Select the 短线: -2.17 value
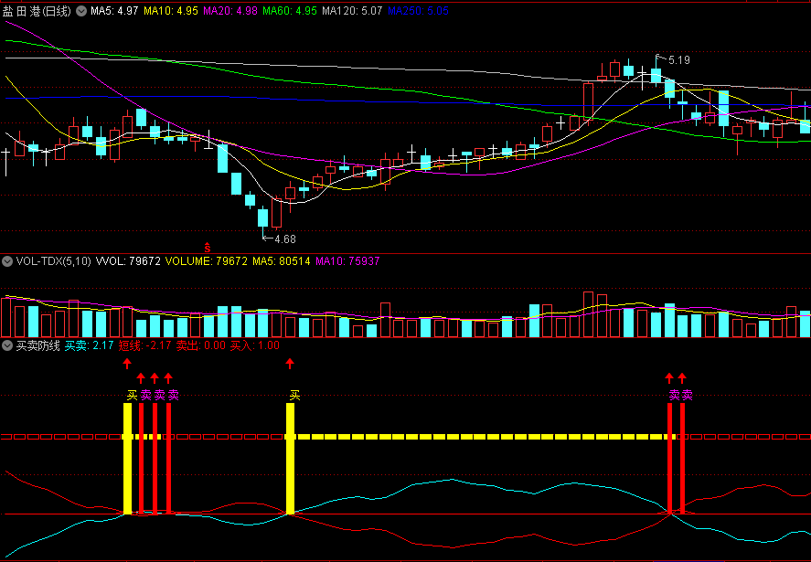The width and height of the screenshot is (811, 562). (144, 345)
